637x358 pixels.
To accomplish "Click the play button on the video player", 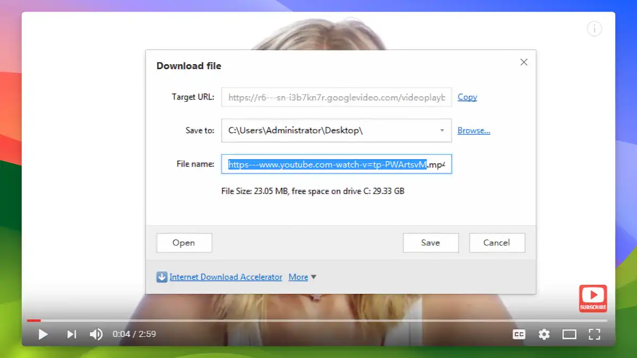I will point(42,334).
